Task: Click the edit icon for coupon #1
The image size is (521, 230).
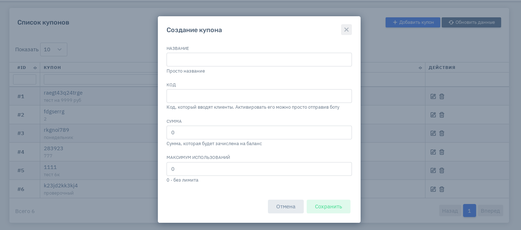Action: (x=433, y=96)
